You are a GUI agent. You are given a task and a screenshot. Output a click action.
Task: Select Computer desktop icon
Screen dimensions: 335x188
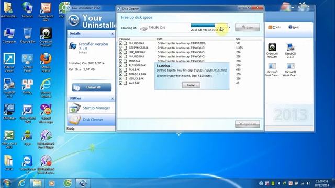(9, 36)
